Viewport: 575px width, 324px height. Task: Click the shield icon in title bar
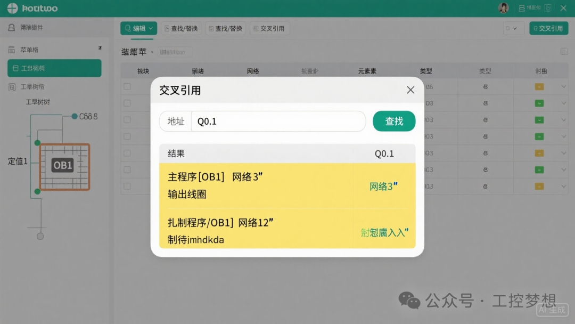(x=548, y=7)
